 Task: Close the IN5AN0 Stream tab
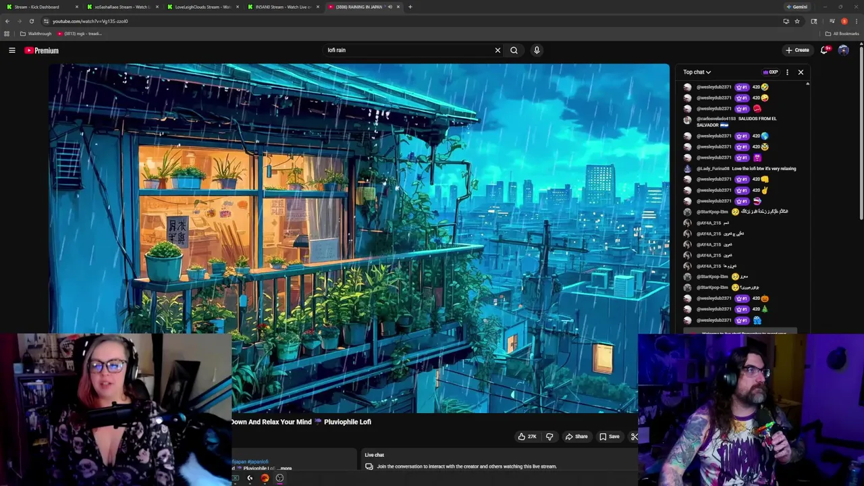[x=318, y=7]
